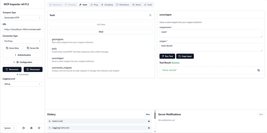The width and height of the screenshot is (267, 133).
Task: Select the savesnippet tool in list
Action: click(x=101, y=60)
